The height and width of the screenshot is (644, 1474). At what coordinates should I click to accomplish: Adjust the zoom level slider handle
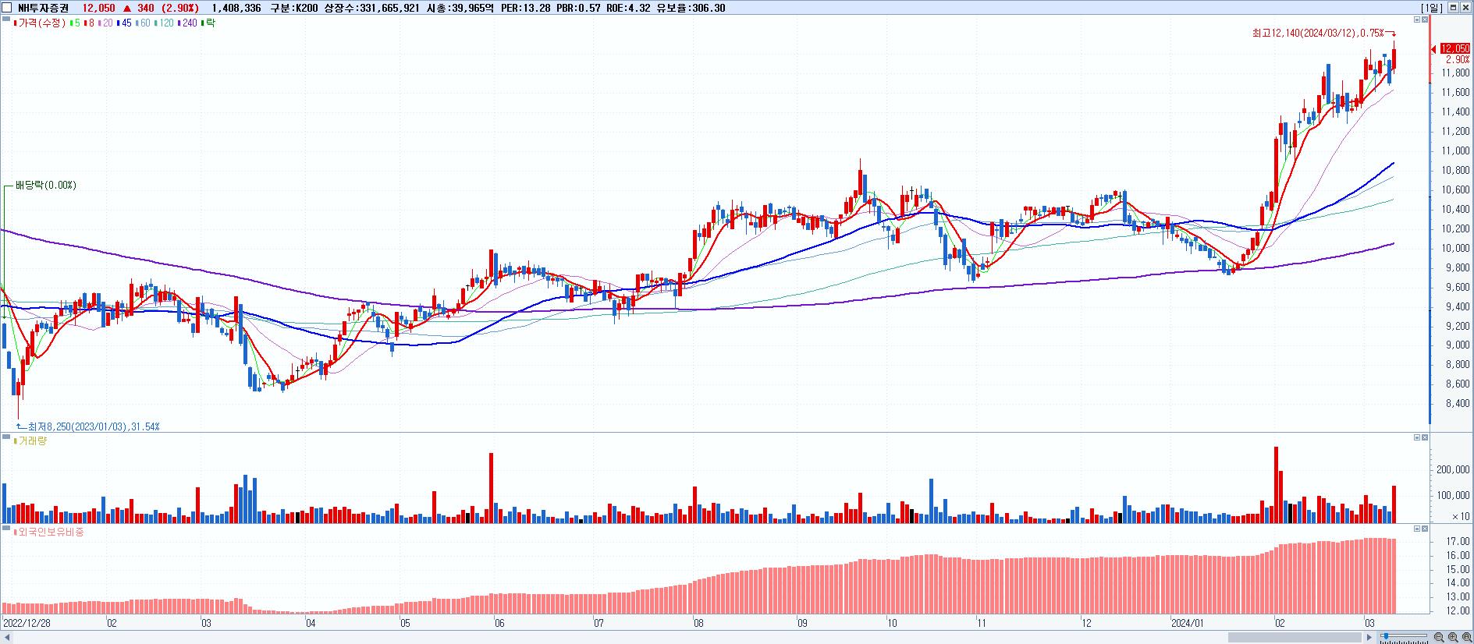pyautogui.click(x=1385, y=638)
